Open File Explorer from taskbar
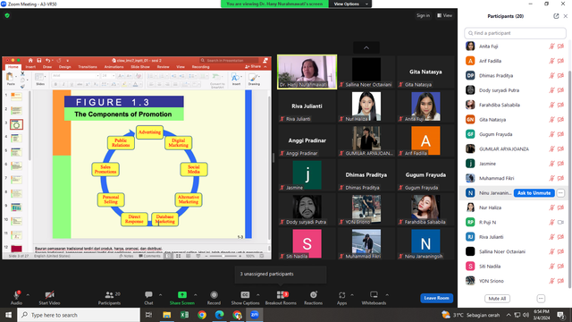 pos(167,315)
